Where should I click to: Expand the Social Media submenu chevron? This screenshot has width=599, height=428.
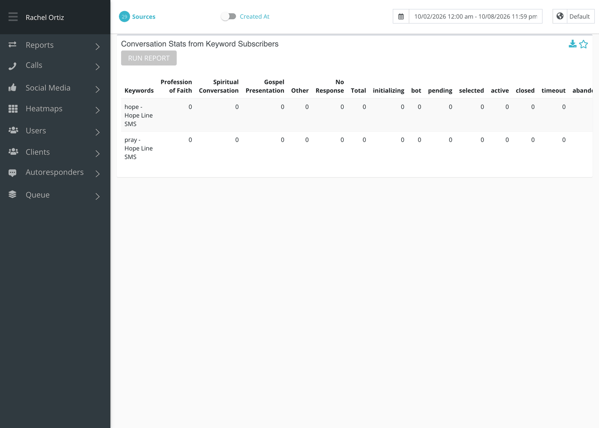(98, 89)
